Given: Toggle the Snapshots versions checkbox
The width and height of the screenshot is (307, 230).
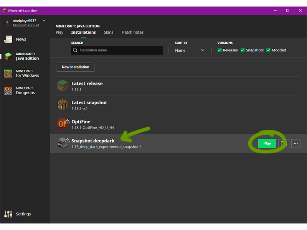Looking at the screenshot, I should tap(243, 50).
